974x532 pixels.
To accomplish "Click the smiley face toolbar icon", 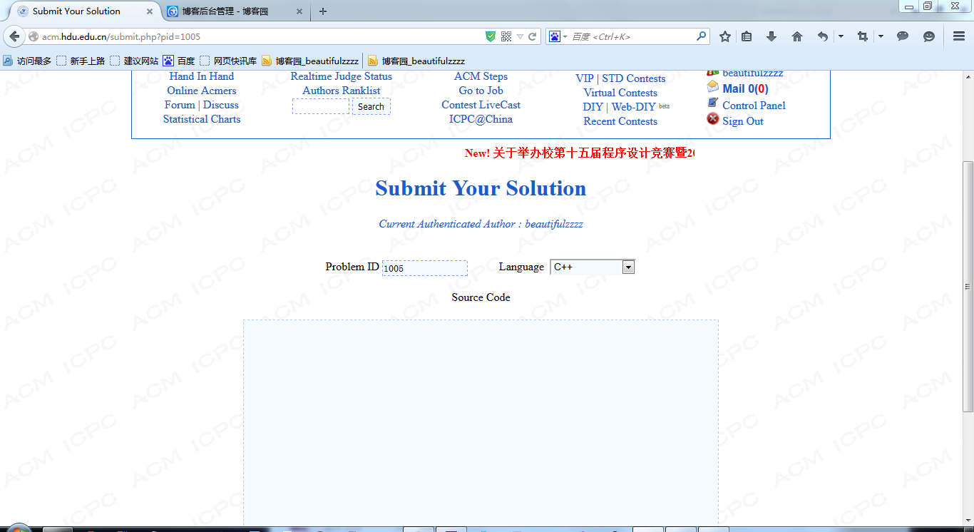I will point(928,36).
